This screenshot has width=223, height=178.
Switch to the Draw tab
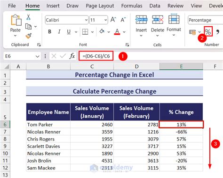[x=72, y=6]
